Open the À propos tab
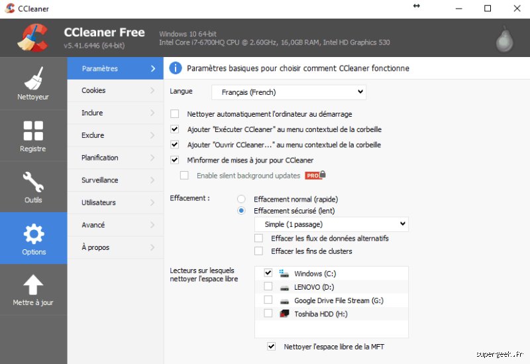Image resolution: width=530 pixels, height=364 pixels. pos(115,247)
